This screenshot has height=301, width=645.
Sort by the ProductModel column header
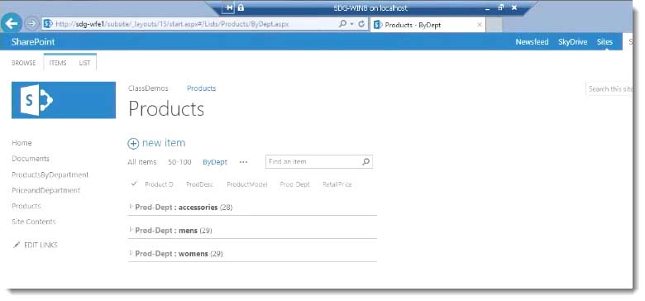click(x=246, y=184)
